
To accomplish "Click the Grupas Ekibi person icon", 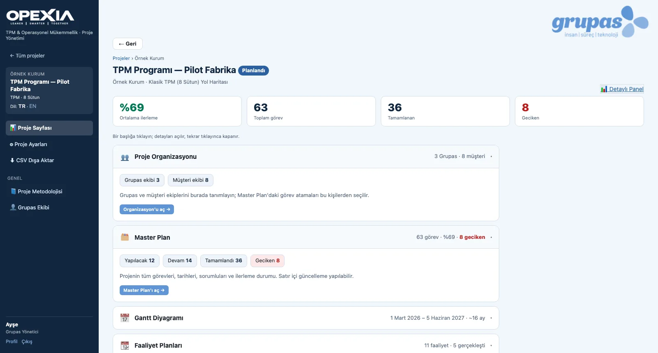I will 13,207.
